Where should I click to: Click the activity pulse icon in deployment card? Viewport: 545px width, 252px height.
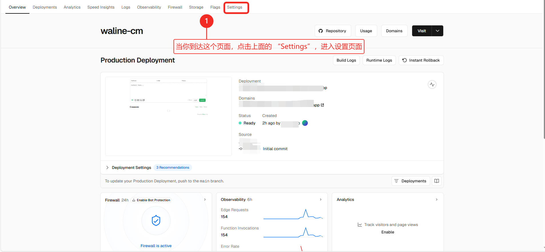(432, 84)
